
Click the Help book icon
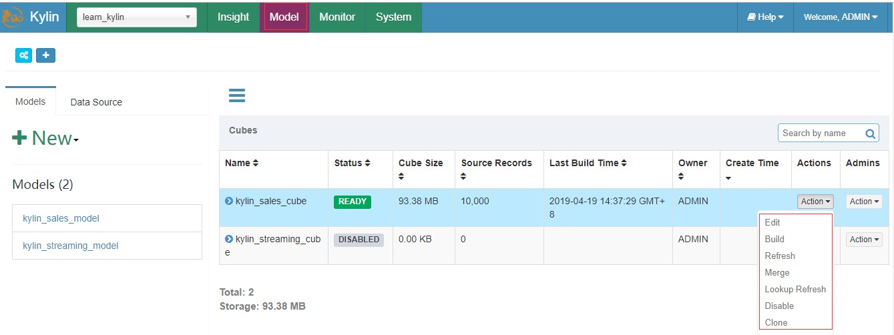pyautogui.click(x=751, y=17)
